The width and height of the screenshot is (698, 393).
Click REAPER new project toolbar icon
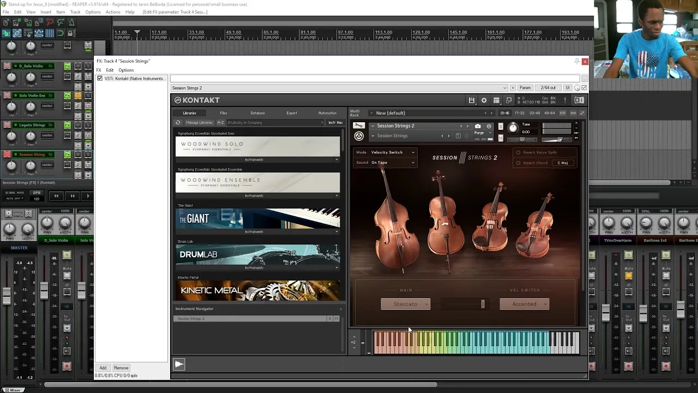coord(6,22)
